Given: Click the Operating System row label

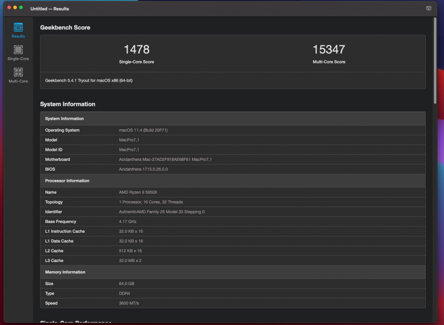Looking at the screenshot, I should pos(62,130).
